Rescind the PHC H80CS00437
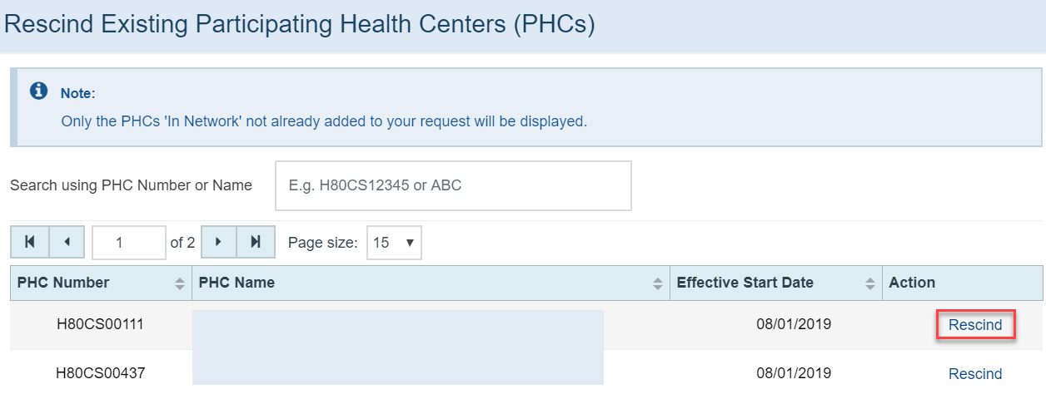The image size is (1046, 394). coord(975,374)
